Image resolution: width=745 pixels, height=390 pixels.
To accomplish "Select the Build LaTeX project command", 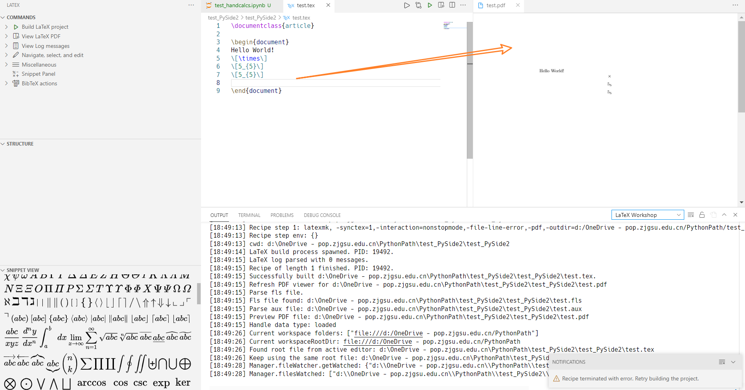I will click(x=45, y=27).
